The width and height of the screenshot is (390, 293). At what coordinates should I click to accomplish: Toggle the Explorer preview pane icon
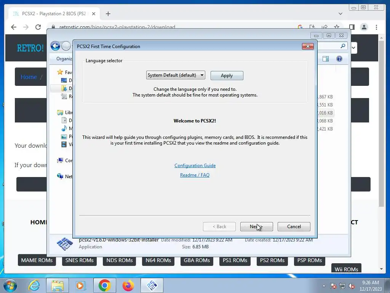326,59
